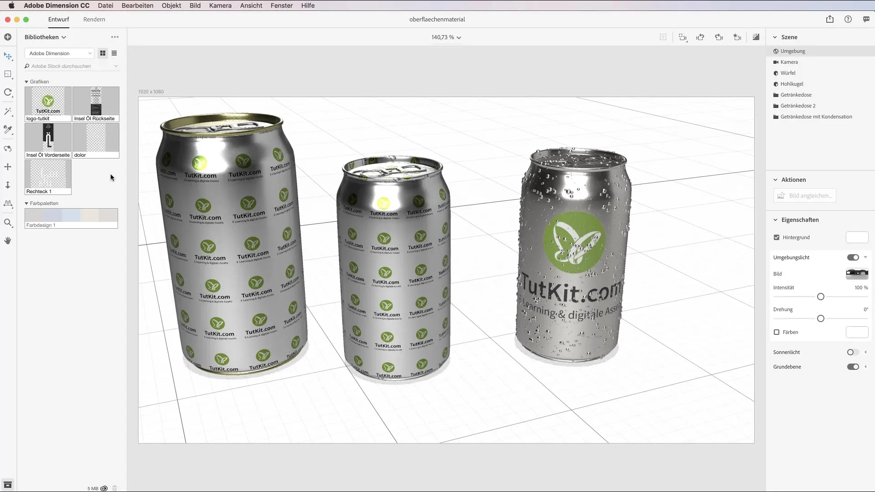Image resolution: width=875 pixels, height=492 pixels.
Task: Open the Adobe Dimension library dropdown
Action: pyautogui.click(x=59, y=53)
